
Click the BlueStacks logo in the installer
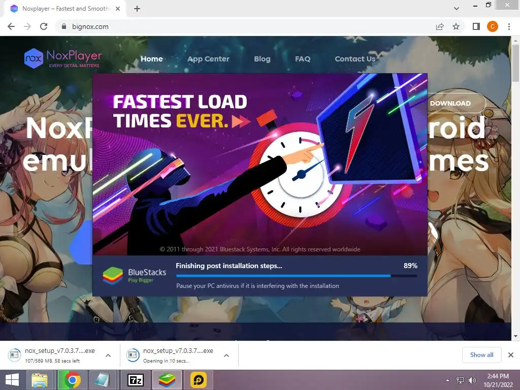[135, 276]
